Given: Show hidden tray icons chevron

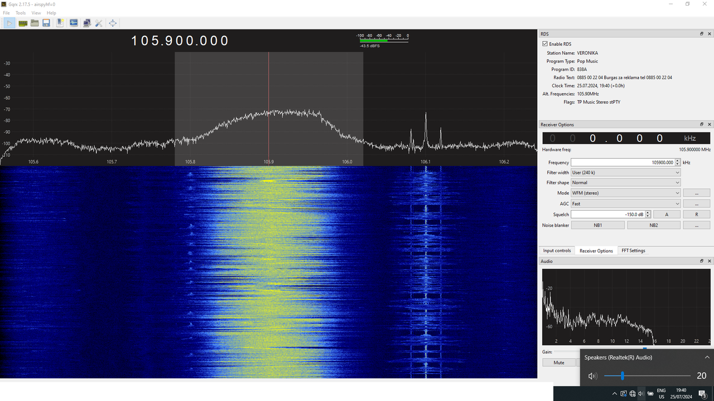Looking at the screenshot, I should 615,394.
